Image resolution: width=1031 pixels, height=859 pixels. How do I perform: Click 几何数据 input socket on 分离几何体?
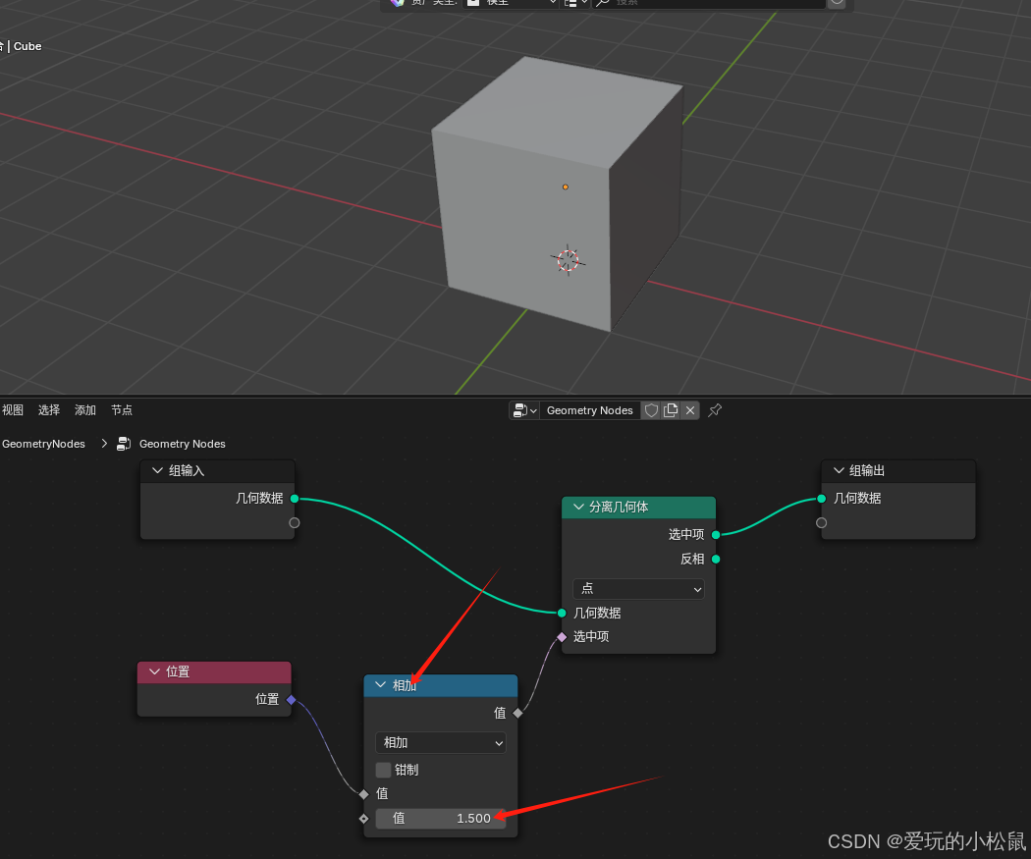[562, 613]
